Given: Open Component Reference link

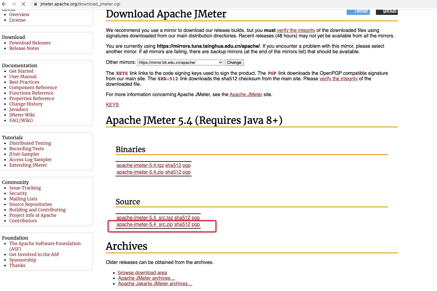Looking at the screenshot, I should [x=33, y=87].
